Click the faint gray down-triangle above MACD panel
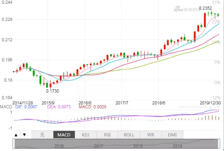224x151 pixels. [218, 107]
